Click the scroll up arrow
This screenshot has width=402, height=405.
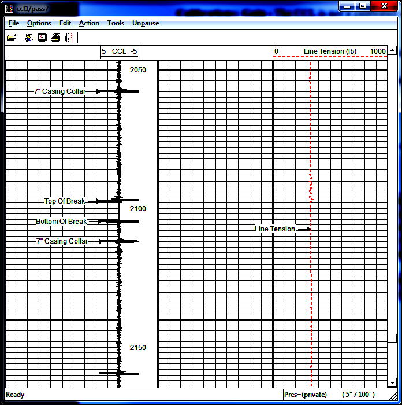[393, 51]
